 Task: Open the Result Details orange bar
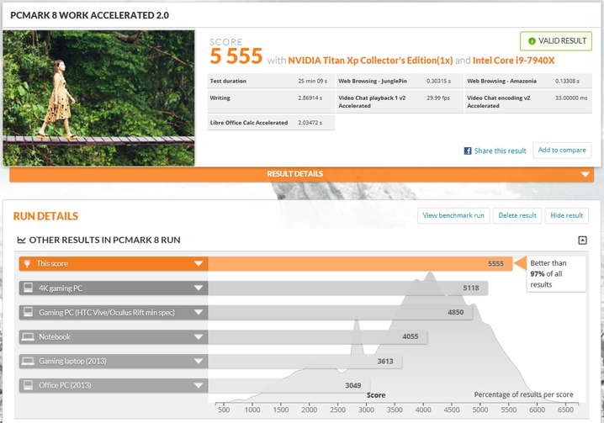tap(302, 175)
